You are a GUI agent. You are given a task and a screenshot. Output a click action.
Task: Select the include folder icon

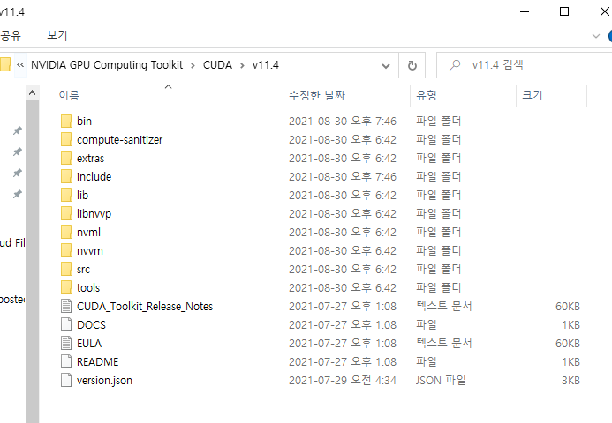(66, 176)
